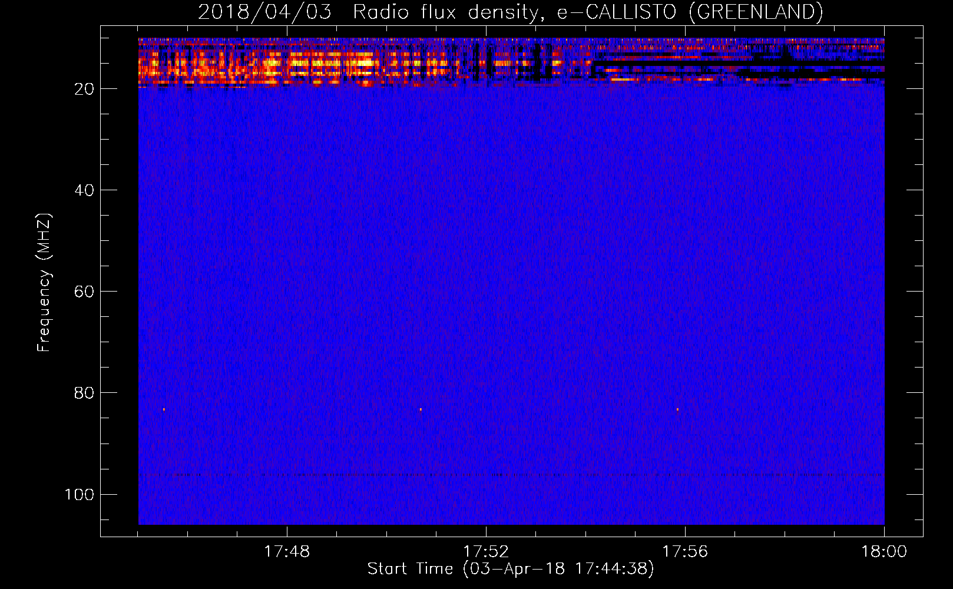Click the 'Frequency (MHZ)' axis label
The height and width of the screenshot is (589, 953).
44,282
